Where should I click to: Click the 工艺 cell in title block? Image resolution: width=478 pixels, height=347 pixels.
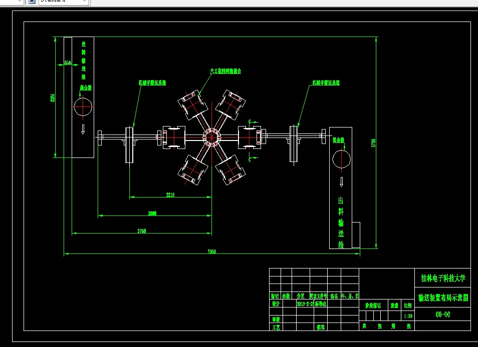pos(276,327)
